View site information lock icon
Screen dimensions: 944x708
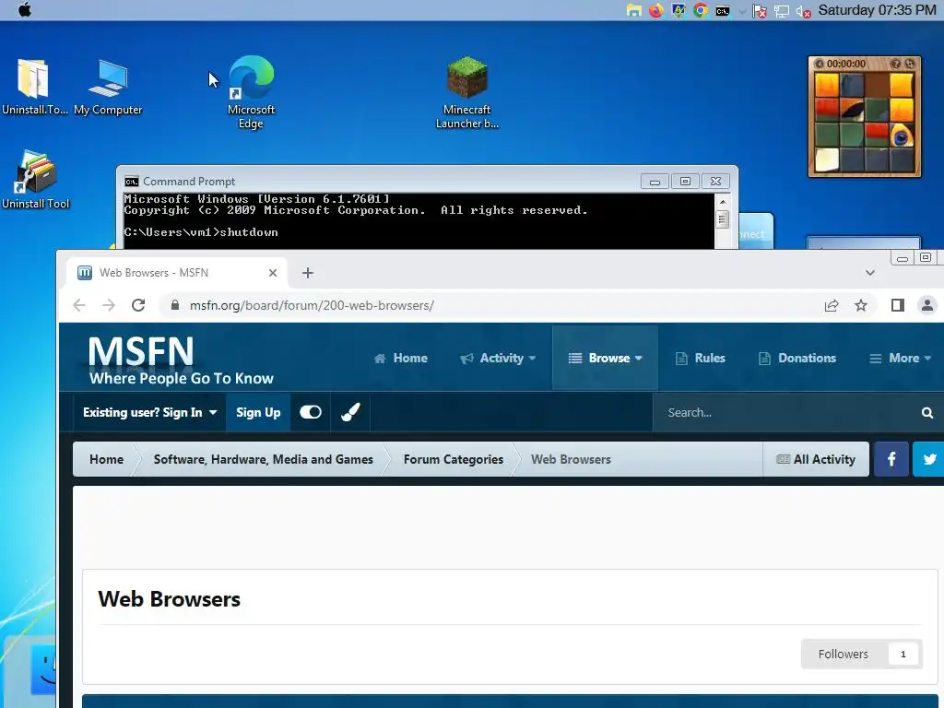174,305
